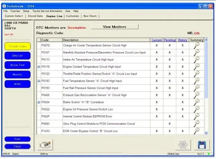Switch to Customize tab
The image size is (216, 159).
[72, 16]
